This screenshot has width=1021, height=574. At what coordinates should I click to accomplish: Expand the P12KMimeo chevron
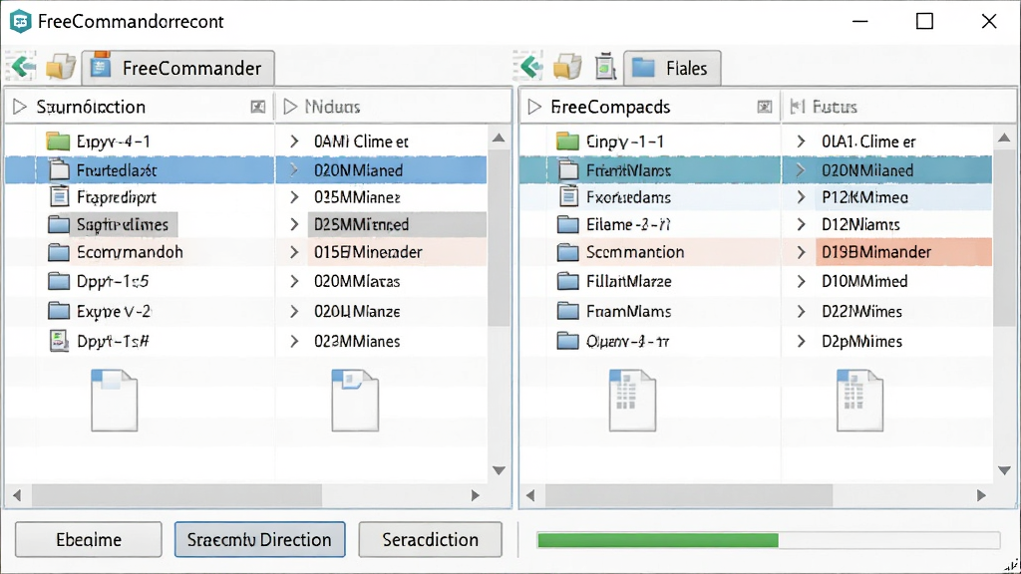pos(802,197)
